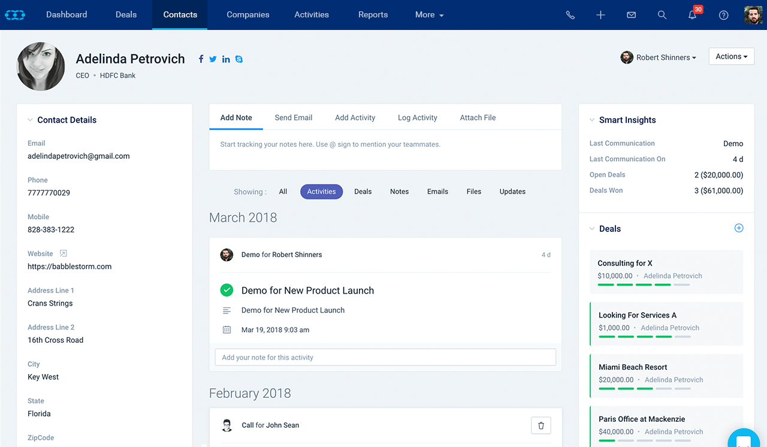Screen dimensions: 767x447
Task: Filter the timeline by Notes
Action: point(399,192)
